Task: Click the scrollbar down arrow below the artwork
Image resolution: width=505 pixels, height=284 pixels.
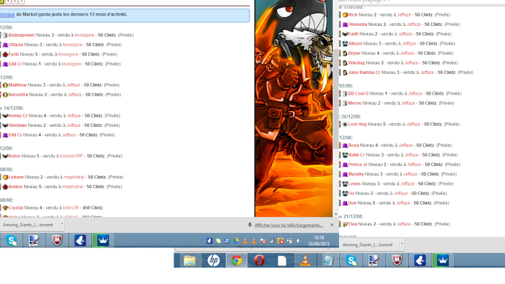Action: pyautogui.click(x=336, y=214)
